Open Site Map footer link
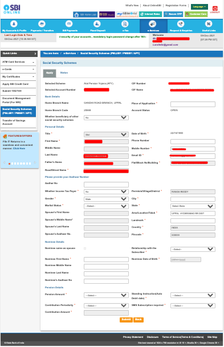 pyautogui.click(x=212, y=337)
